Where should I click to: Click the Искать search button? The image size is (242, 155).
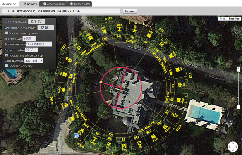coord(130,11)
